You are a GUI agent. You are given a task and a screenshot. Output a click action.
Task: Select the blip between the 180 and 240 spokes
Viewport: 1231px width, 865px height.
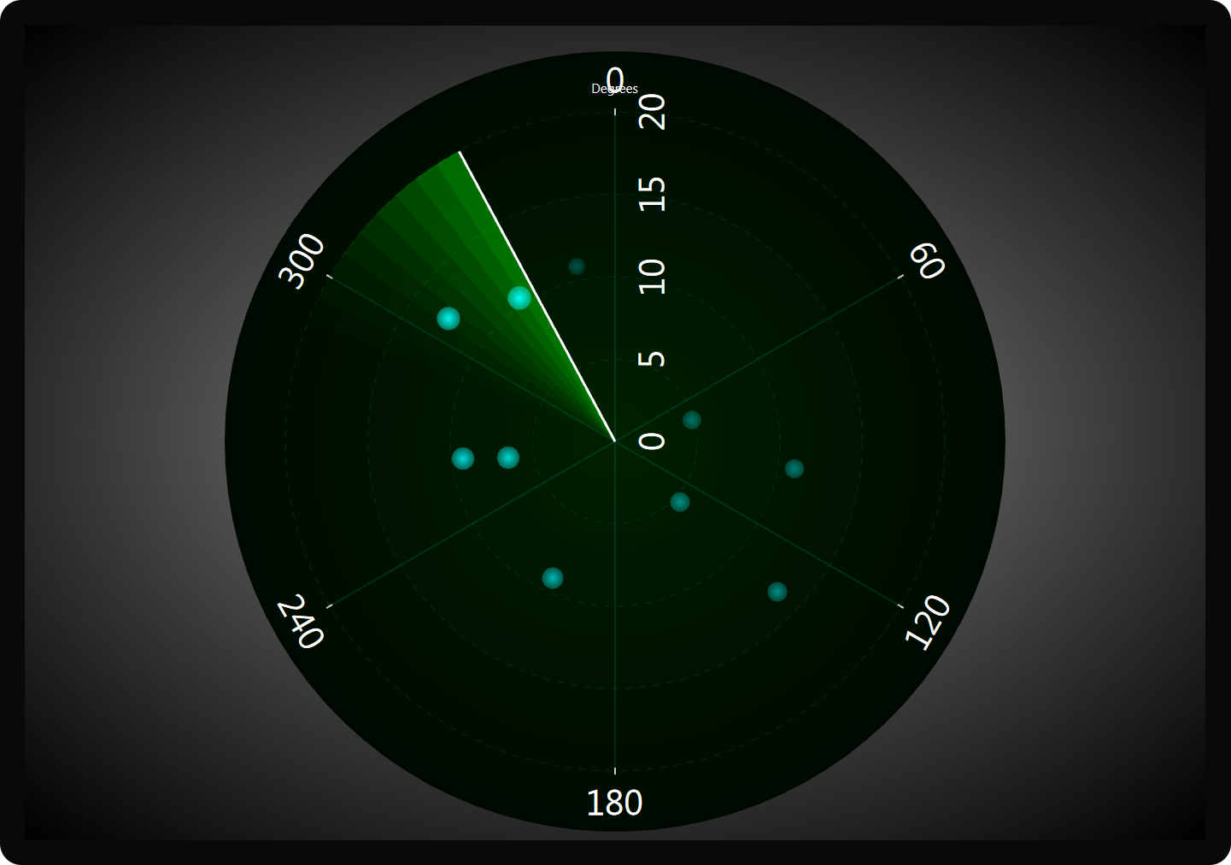point(553,578)
